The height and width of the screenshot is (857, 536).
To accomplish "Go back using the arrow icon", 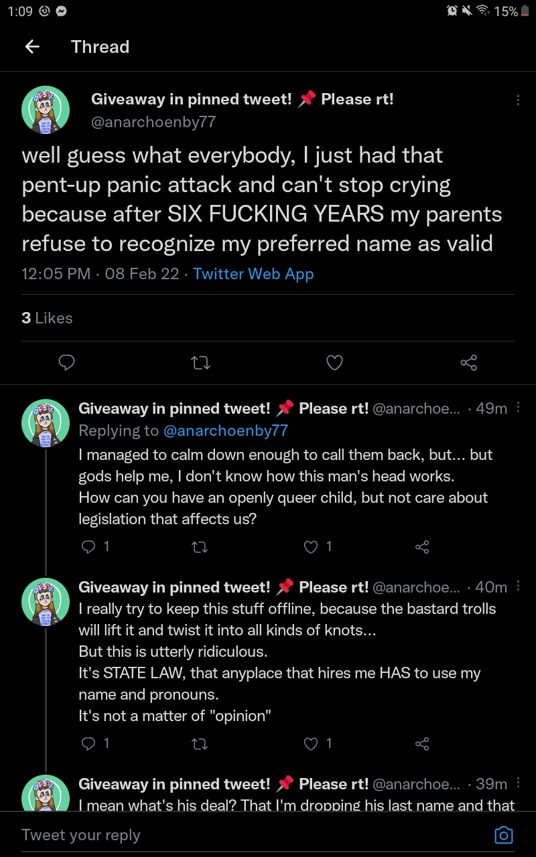I will pyautogui.click(x=31, y=47).
